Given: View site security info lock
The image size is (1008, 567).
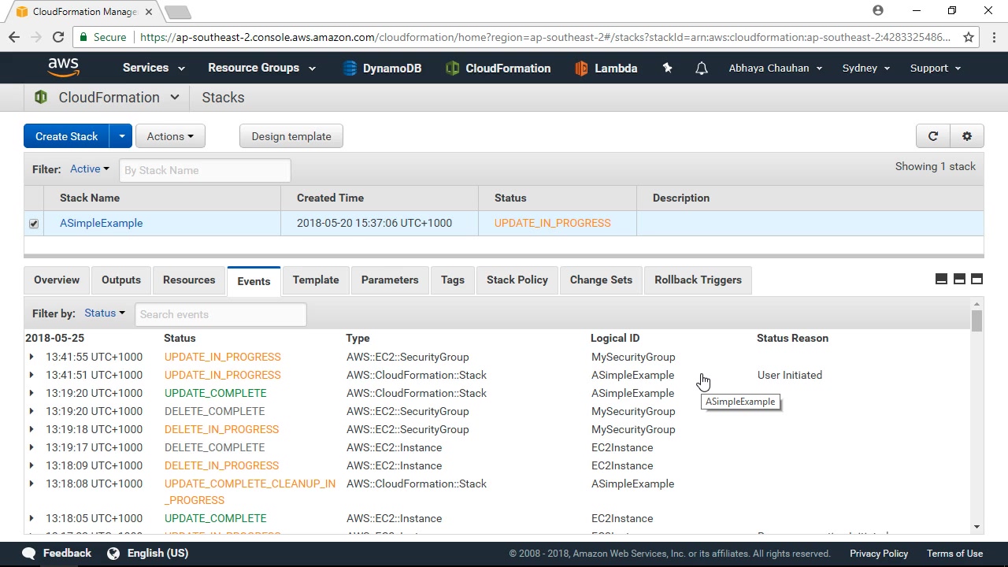Looking at the screenshot, I should pos(83,37).
